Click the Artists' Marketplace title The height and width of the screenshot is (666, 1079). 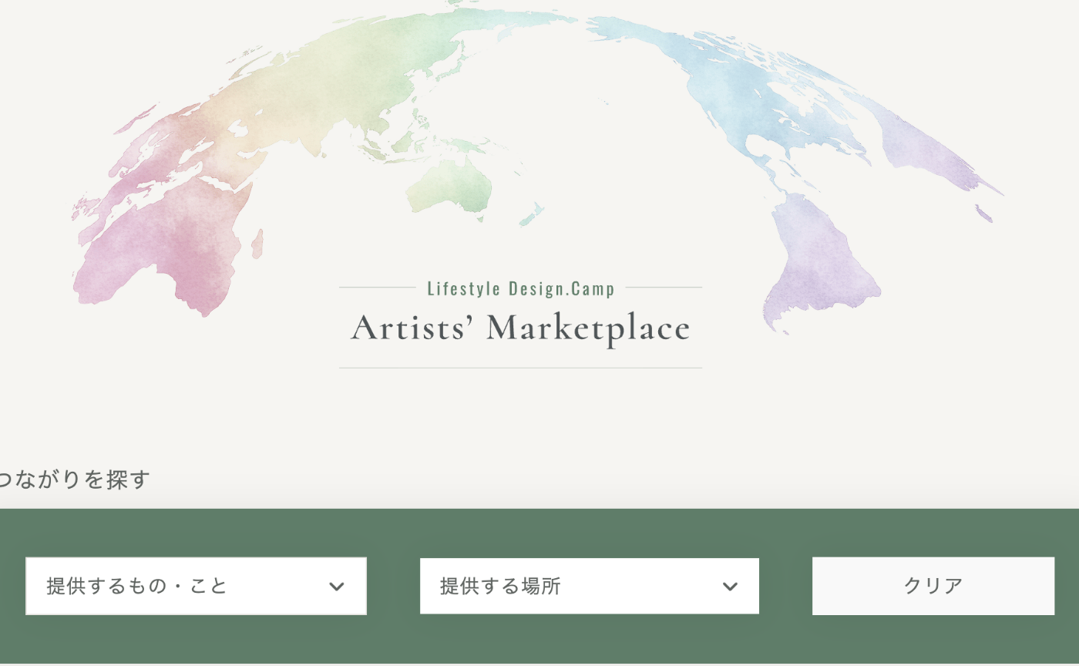pos(521,328)
